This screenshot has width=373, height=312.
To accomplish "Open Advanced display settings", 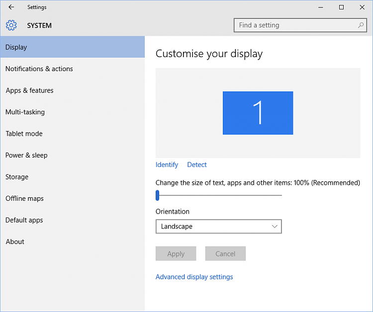I will point(194,277).
